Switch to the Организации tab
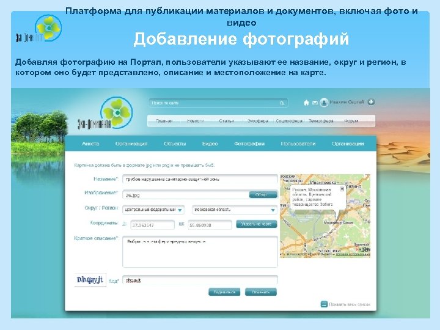The height and width of the screenshot is (330, 440). (x=348, y=144)
